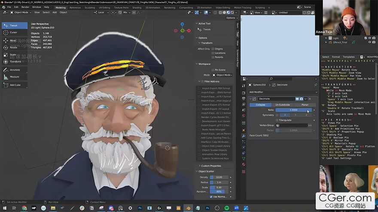Viewport: 378px width, 212px height.
Task: Open the Render menu
Action: [x=25, y=7]
